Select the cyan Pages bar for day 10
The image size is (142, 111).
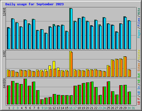(x=47, y=41)
